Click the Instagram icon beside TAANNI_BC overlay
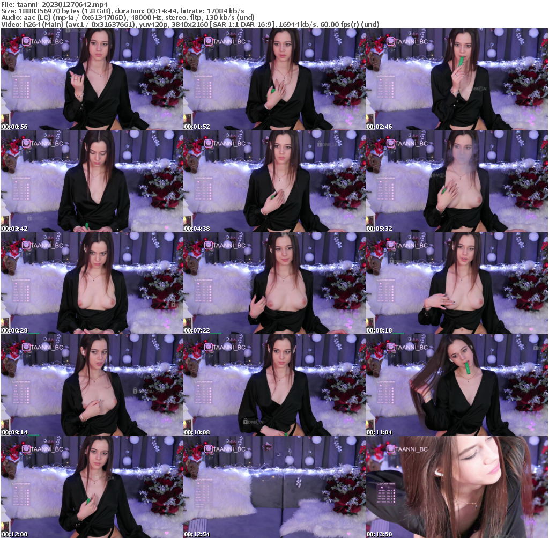Viewport: 549px width, 538px height. [x=26, y=41]
